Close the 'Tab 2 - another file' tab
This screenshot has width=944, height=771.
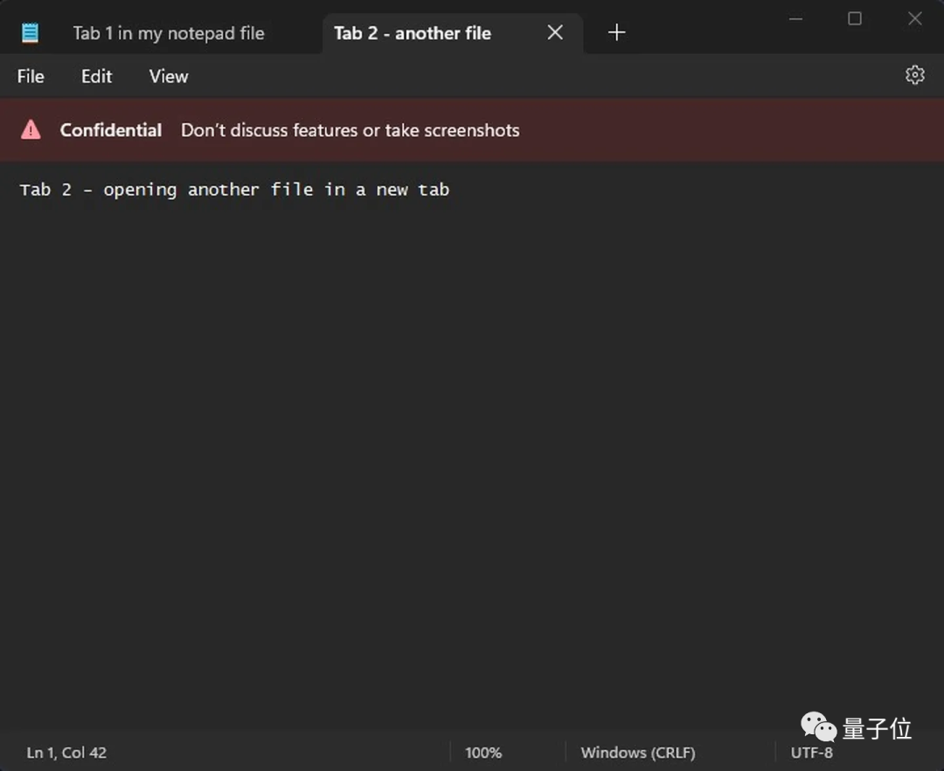point(555,31)
